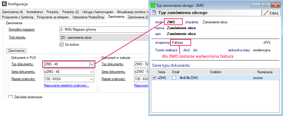Toggle the Do bufora checkbox
Viewport: 283px width, 116px height.
pos(61,45)
